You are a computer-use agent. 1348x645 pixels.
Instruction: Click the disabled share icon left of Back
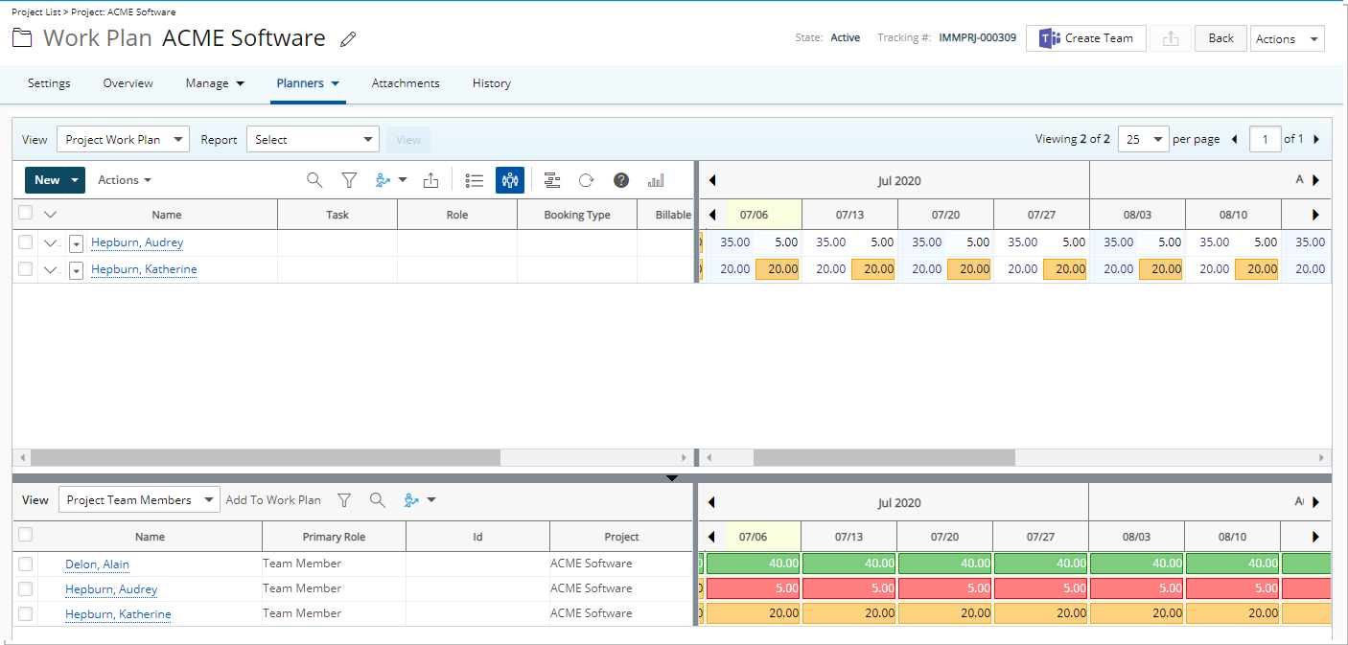[1170, 38]
